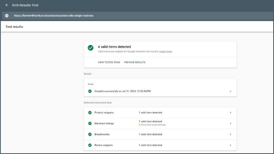Image resolution: width=274 pixels, height=154 pixels.
Task: Open the Product snippets row arrow
Action: [x=231, y=113]
